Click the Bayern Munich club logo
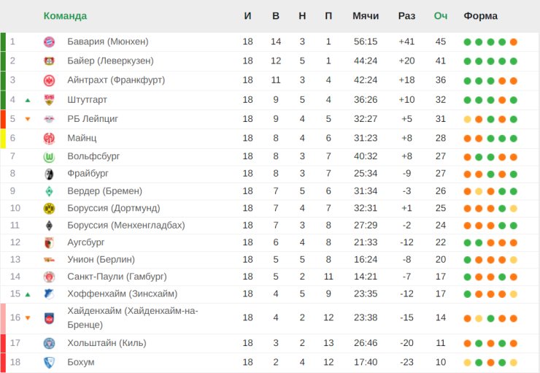Image resolution: width=540 pixels, height=373 pixels. [x=49, y=42]
